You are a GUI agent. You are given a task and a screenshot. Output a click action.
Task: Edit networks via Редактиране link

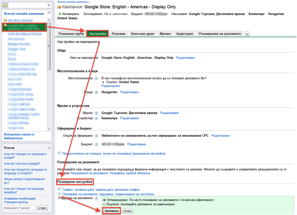tap(169, 113)
